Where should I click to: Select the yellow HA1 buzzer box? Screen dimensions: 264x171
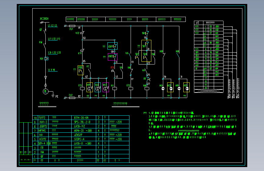pos(90,87)
